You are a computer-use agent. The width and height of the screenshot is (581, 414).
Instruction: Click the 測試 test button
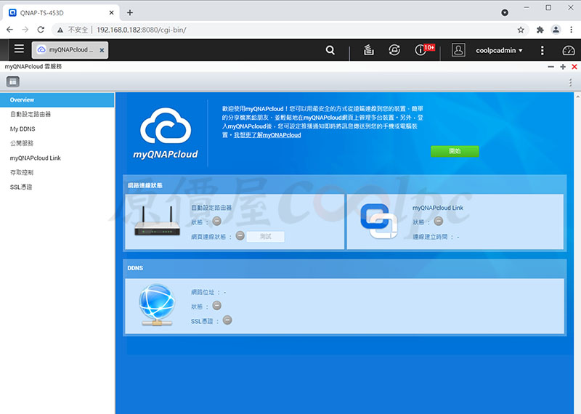tap(265, 237)
